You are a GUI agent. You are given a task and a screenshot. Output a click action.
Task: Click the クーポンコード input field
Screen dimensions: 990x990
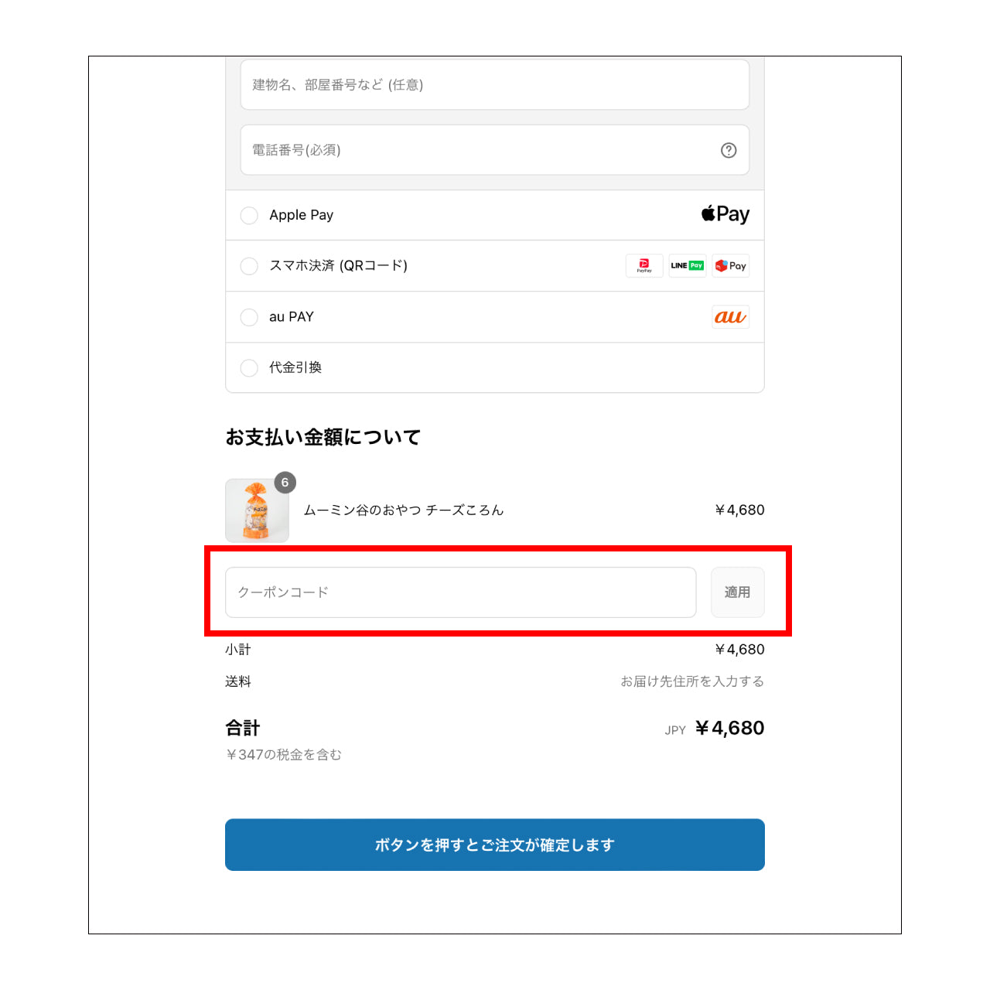click(x=461, y=592)
